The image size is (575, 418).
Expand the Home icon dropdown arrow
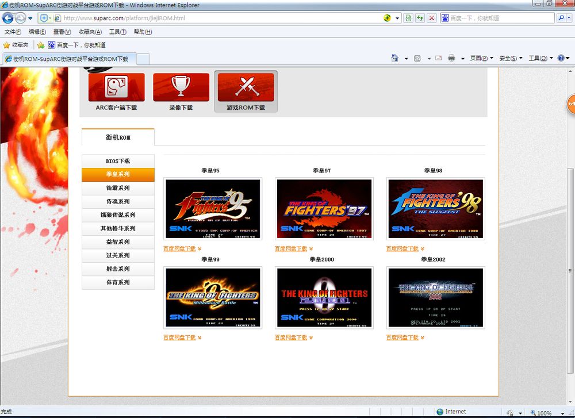tap(406, 58)
